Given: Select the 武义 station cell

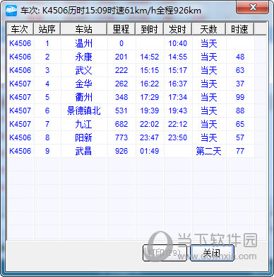Looking at the screenshot, I should 84,70.
